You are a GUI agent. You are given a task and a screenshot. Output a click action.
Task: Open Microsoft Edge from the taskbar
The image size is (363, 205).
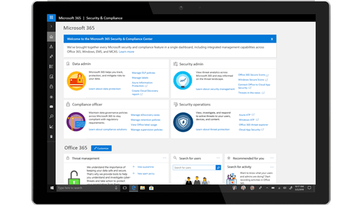(x=134, y=188)
